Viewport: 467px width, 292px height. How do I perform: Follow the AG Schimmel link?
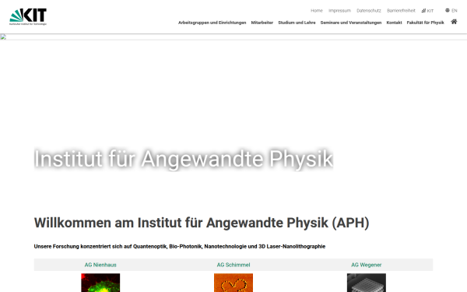(x=233, y=265)
